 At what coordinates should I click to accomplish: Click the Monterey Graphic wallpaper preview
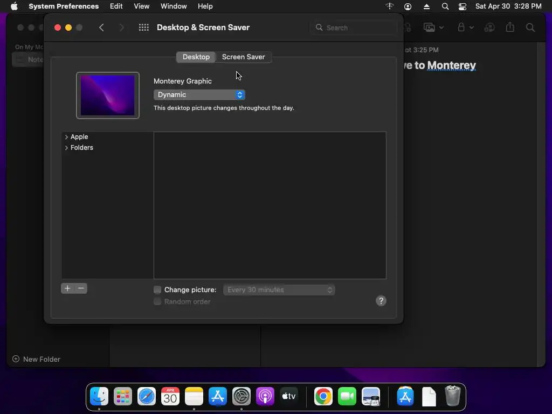108,95
